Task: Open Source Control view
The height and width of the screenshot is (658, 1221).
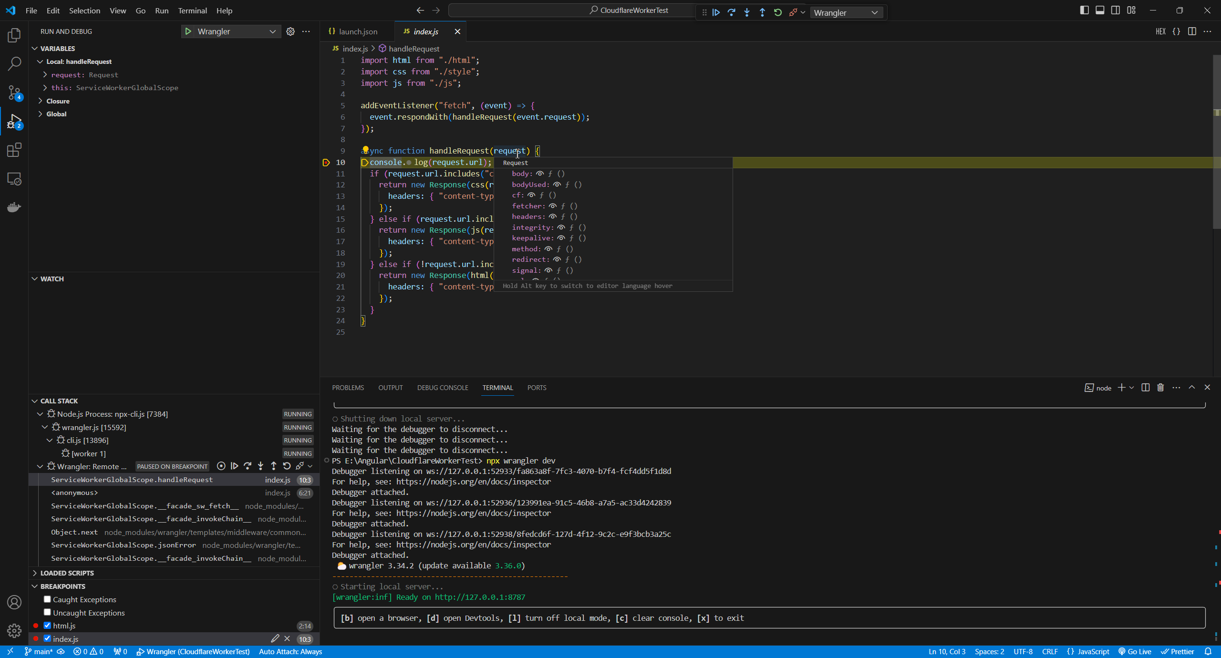Action: (x=14, y=93)
